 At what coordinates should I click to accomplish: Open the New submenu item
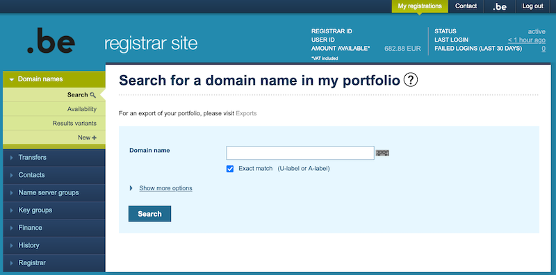54,137
